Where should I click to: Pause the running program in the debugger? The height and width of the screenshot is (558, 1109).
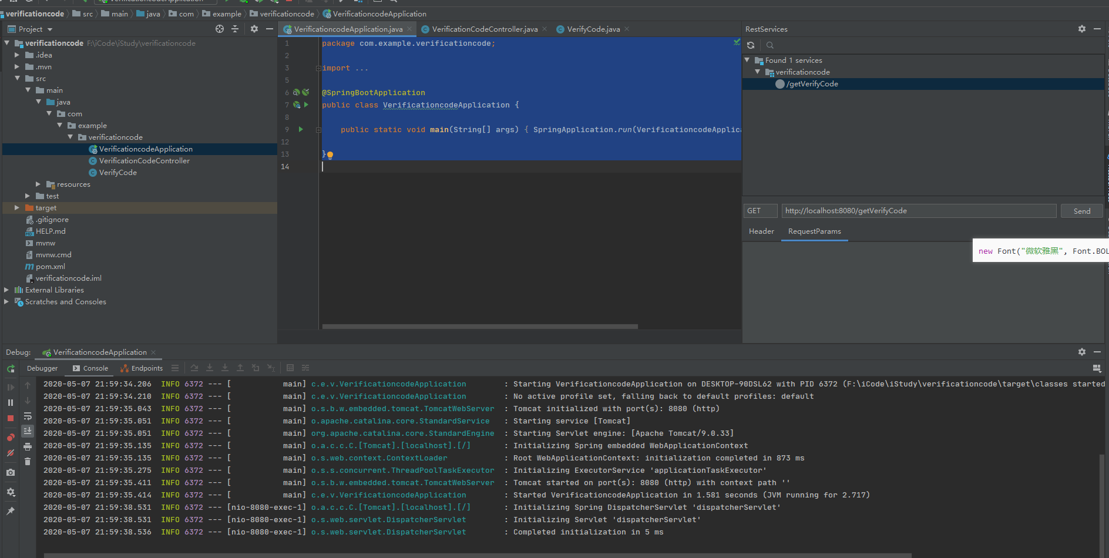pyautogui.click(x=11, y=402)
